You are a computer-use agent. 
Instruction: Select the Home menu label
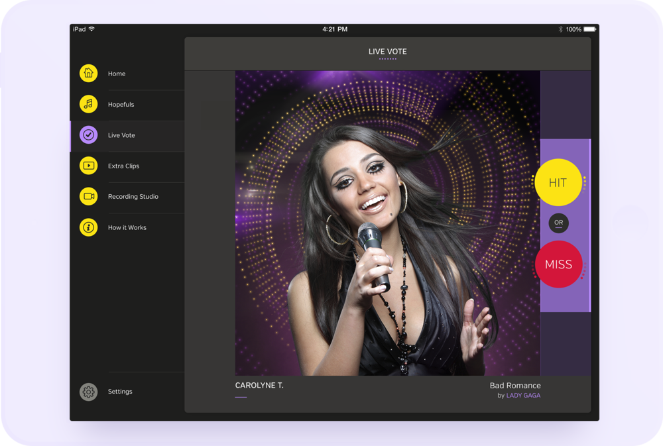point(117,74)
